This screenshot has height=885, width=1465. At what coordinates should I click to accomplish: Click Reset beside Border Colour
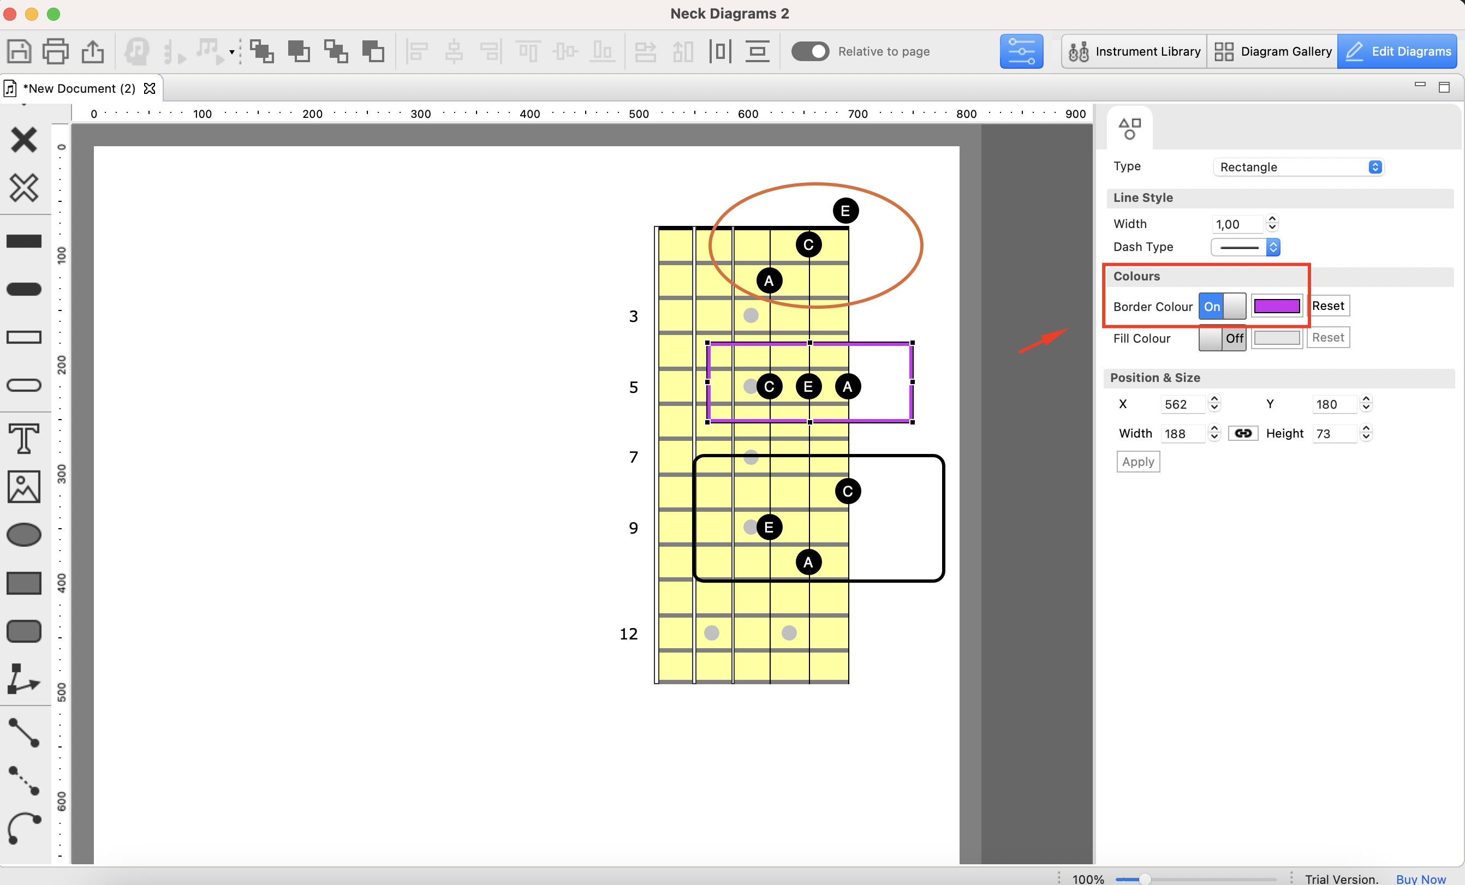[1327, 306]
